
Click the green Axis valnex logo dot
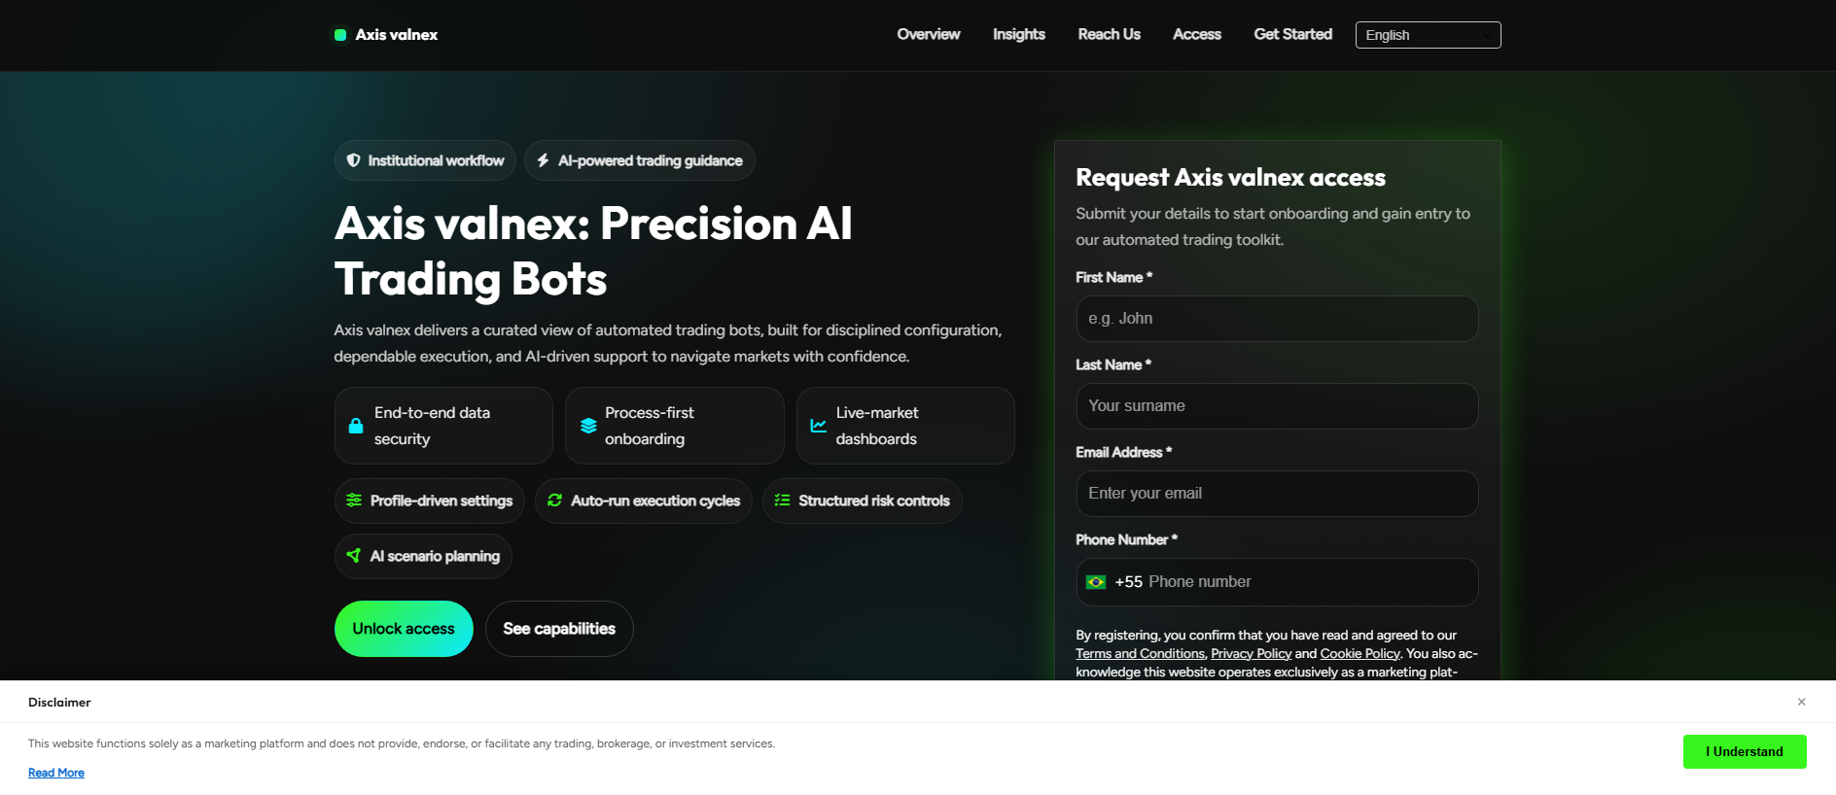click(340, 35)
